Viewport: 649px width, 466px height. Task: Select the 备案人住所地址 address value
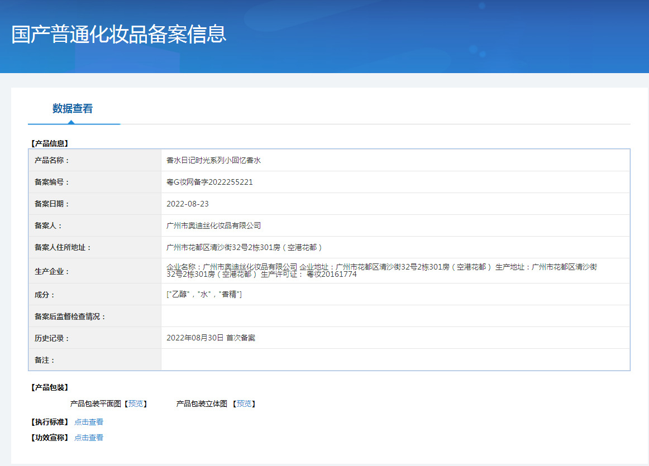[244, 247]
